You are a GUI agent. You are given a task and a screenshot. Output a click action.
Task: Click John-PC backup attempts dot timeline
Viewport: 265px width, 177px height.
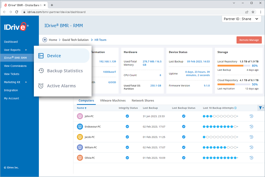pyautogui.click(x=220, y=116)
